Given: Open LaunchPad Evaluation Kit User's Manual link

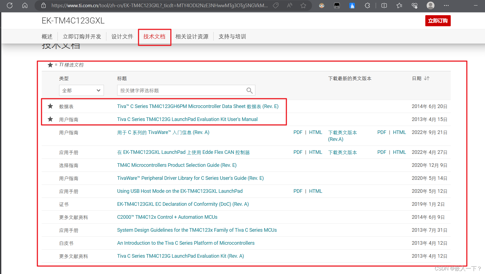Looking at the screenshot, I should pyautogui.click(x=187, y=119).
